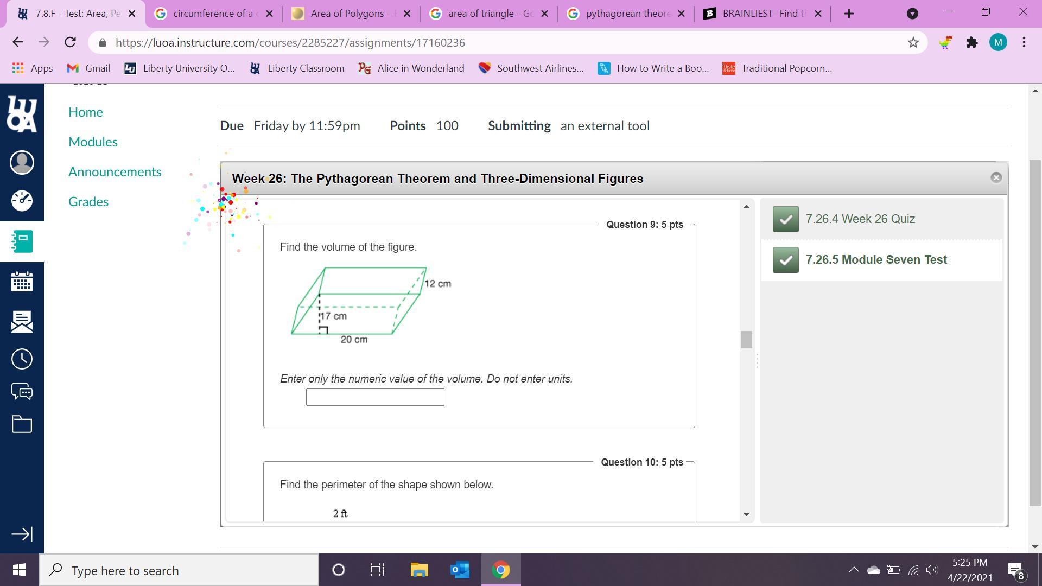
Task: Open the Grades course link
Action: 88,201
